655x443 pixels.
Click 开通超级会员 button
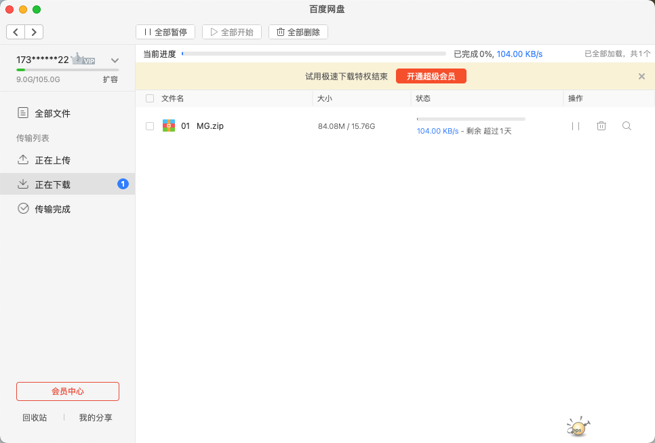(x=431, y=77)
